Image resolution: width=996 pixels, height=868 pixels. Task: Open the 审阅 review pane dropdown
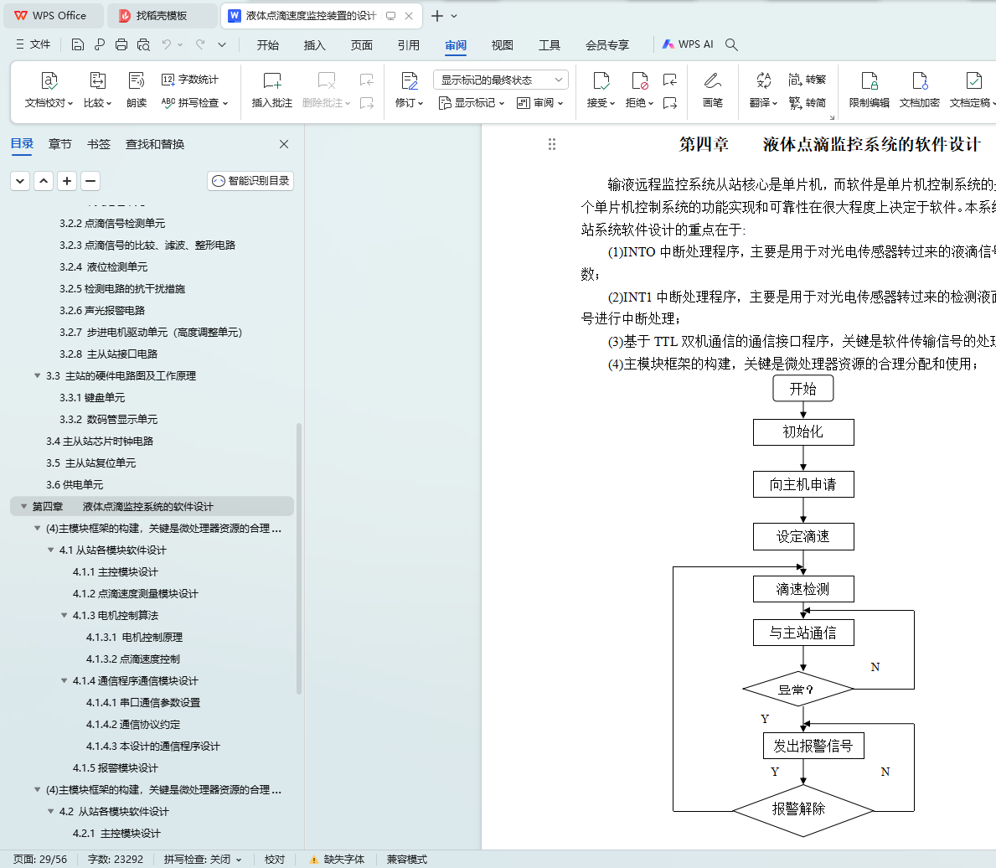pyautogui.click(x=540, y=102)
